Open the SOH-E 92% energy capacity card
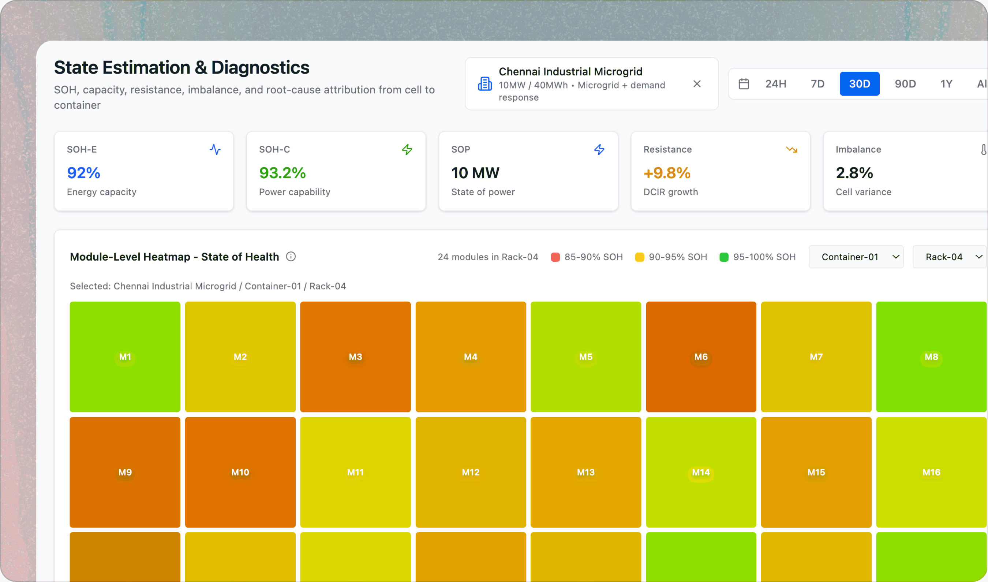This screenshot has width=988, height=582. (144, 171)
